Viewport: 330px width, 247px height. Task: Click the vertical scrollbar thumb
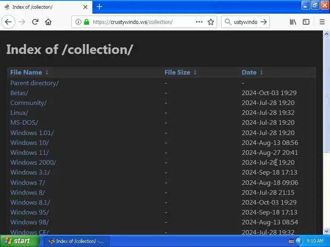click(x=326, y=95)
